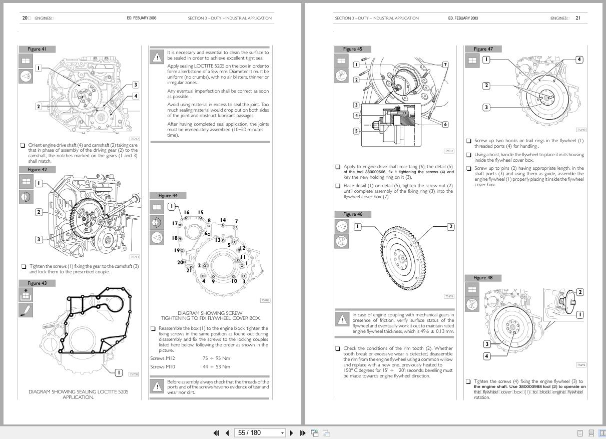
Task: Jump to the last page of the manual
Action: (x=303, y=432)
